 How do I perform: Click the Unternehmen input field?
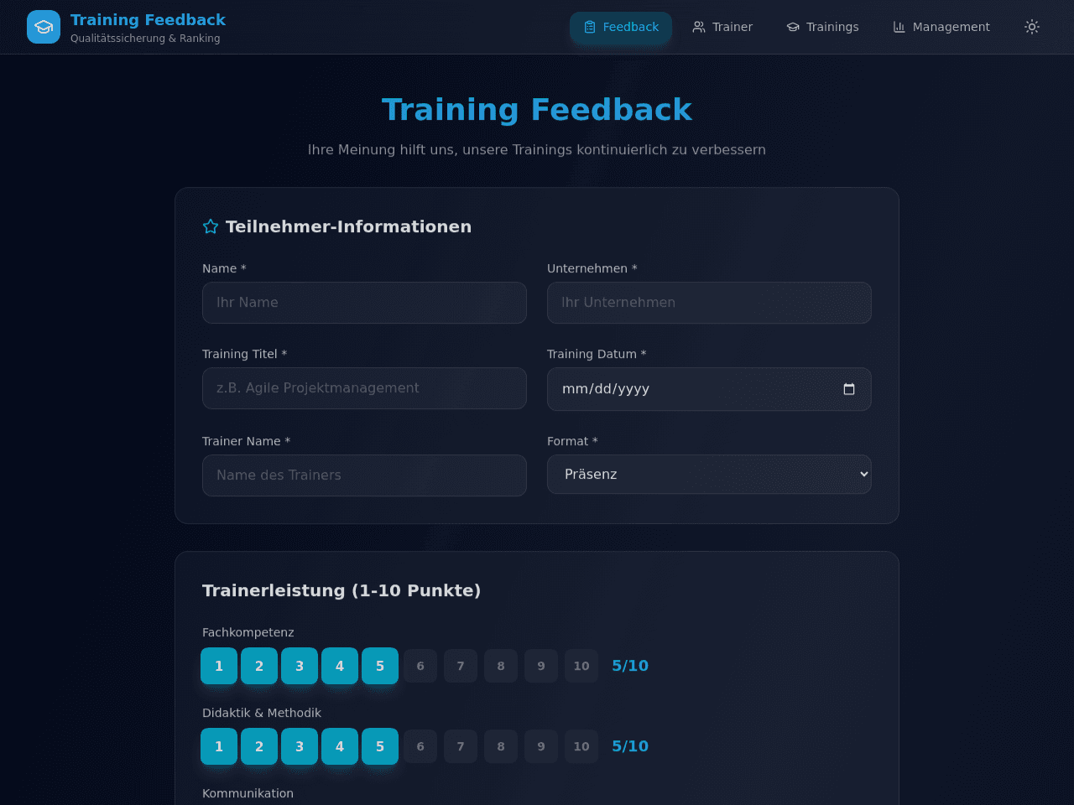point(709,303)
